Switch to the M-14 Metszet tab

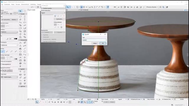pyautogui.click(x=84, y=10)
